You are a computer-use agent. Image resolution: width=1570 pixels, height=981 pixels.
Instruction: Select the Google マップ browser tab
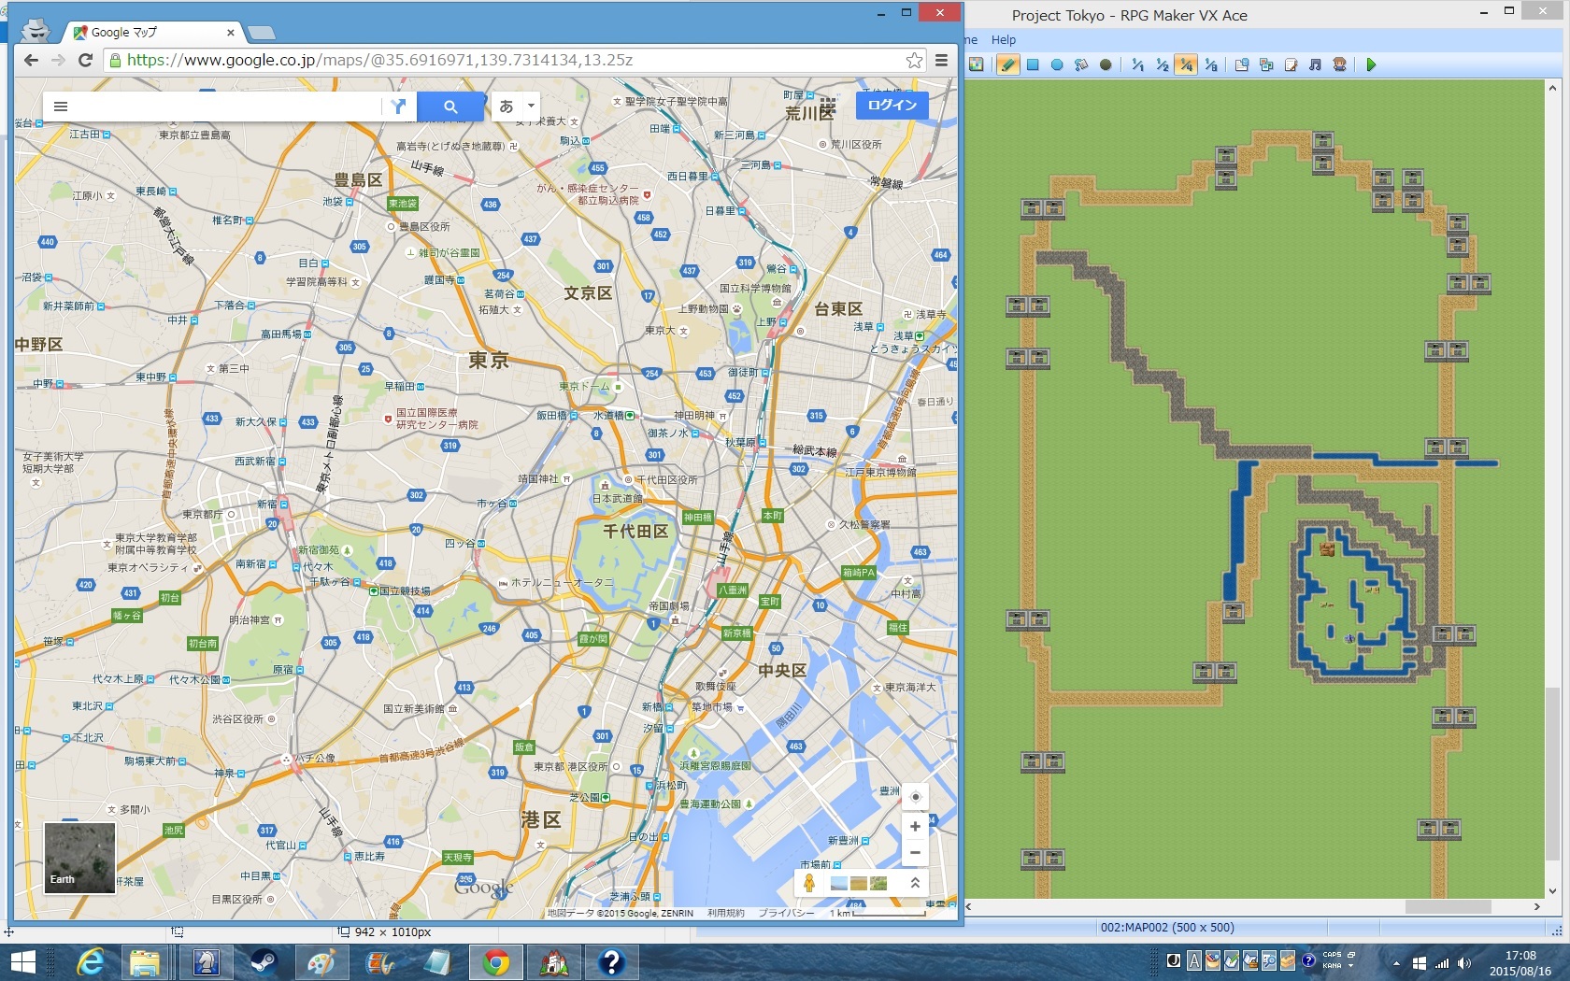pyautogui.click(x=154, y=32)
